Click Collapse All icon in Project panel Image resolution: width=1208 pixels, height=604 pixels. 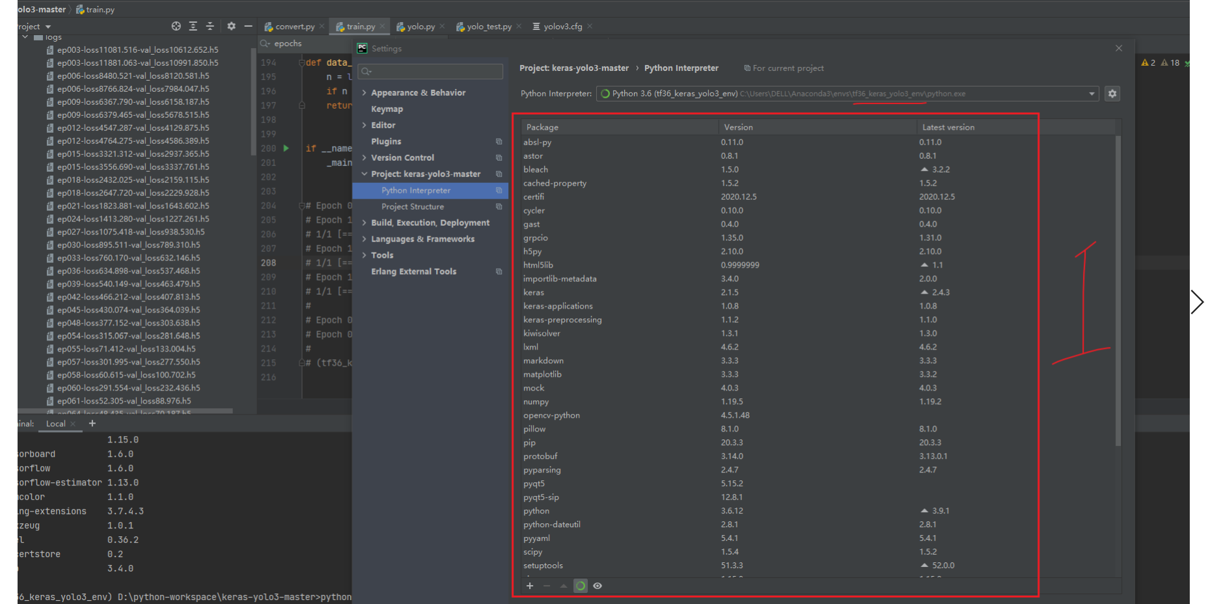(210, 26)
